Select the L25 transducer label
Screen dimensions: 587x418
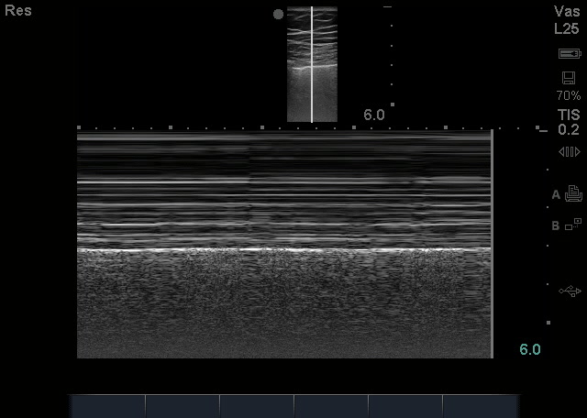[567, 28]
